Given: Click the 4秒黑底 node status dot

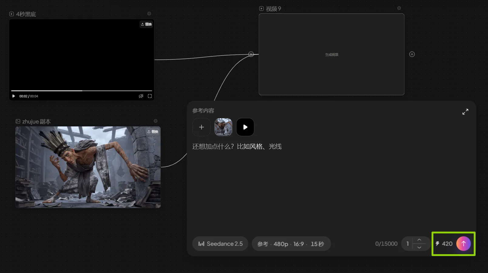Looking at the screenshot, I should click(149, 14).
